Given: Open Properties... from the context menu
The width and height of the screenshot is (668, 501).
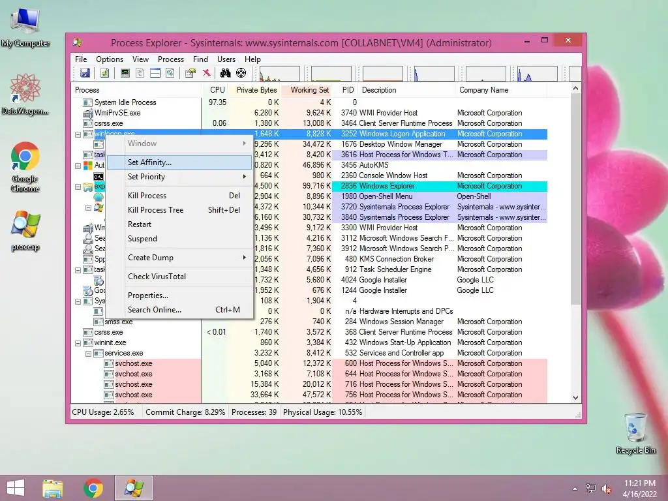Looking at the screenshot, I should (180, 296).
